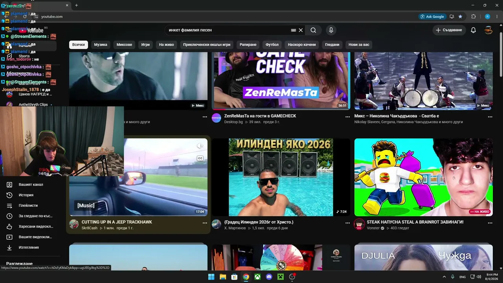Open the Windows Start menu

click(x=211, y=277)
